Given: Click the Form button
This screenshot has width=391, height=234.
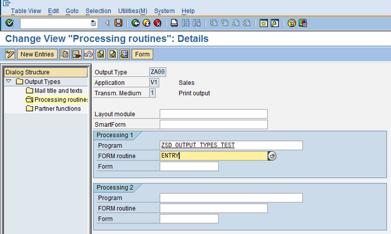Looking at the screenshot, I should pos(143,54).
